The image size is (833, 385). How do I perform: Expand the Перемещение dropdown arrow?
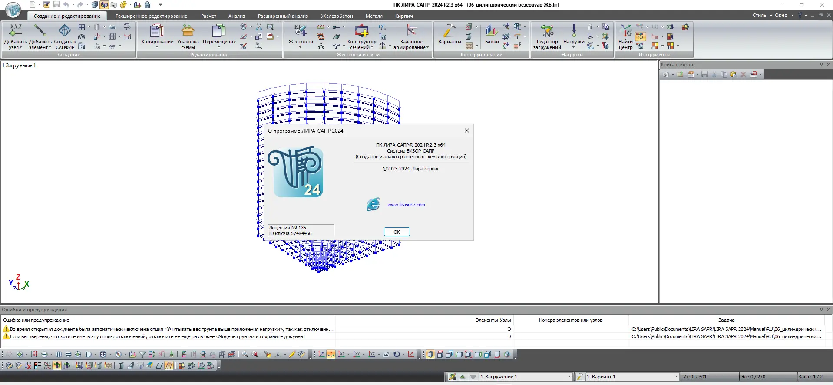(x=219, y=47)
